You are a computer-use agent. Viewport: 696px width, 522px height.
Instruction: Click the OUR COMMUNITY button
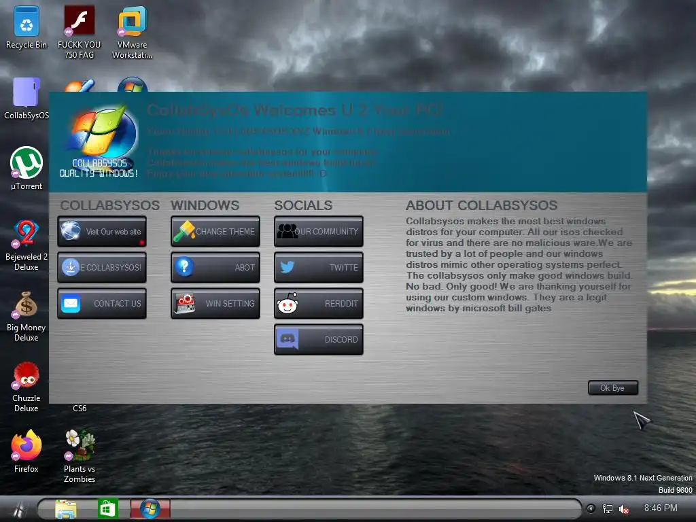click(x=319, y=231)
